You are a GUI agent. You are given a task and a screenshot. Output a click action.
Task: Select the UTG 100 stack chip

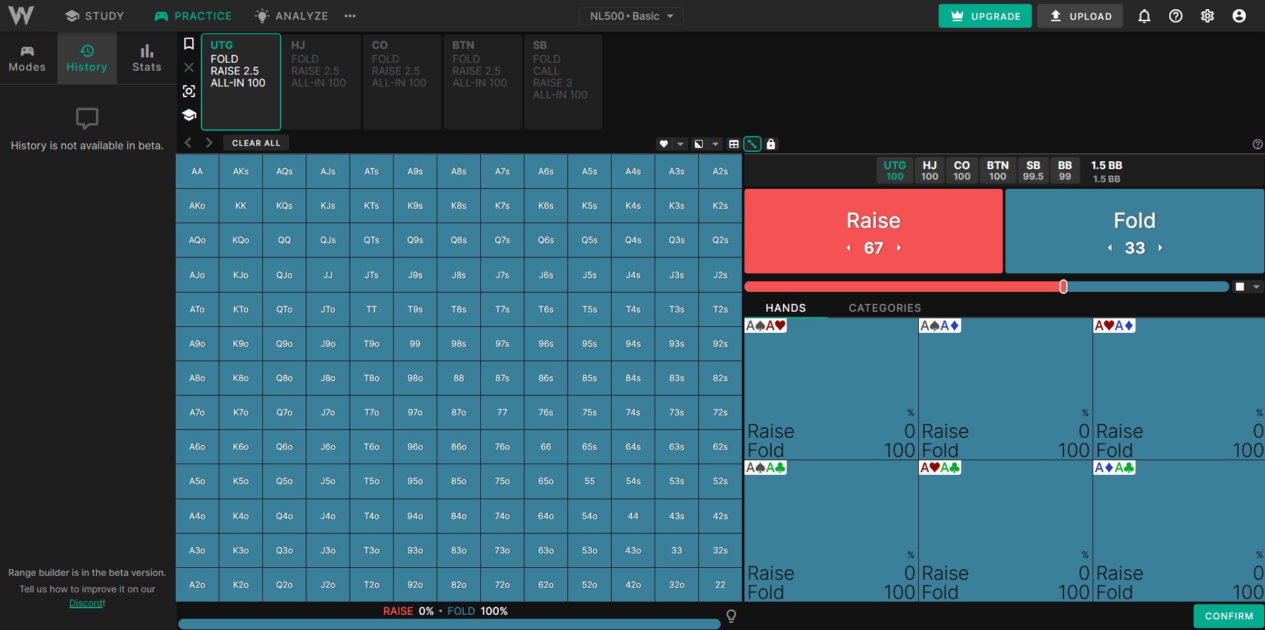(x=894, y=170)
